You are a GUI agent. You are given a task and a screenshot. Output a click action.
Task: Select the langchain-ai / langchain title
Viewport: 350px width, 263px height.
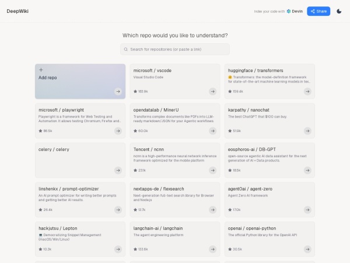coord(158,228)
